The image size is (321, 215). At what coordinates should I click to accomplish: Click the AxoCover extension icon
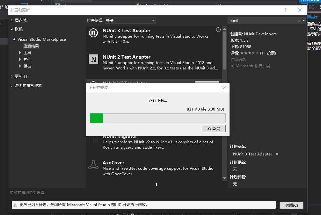(x=93, y=165)
